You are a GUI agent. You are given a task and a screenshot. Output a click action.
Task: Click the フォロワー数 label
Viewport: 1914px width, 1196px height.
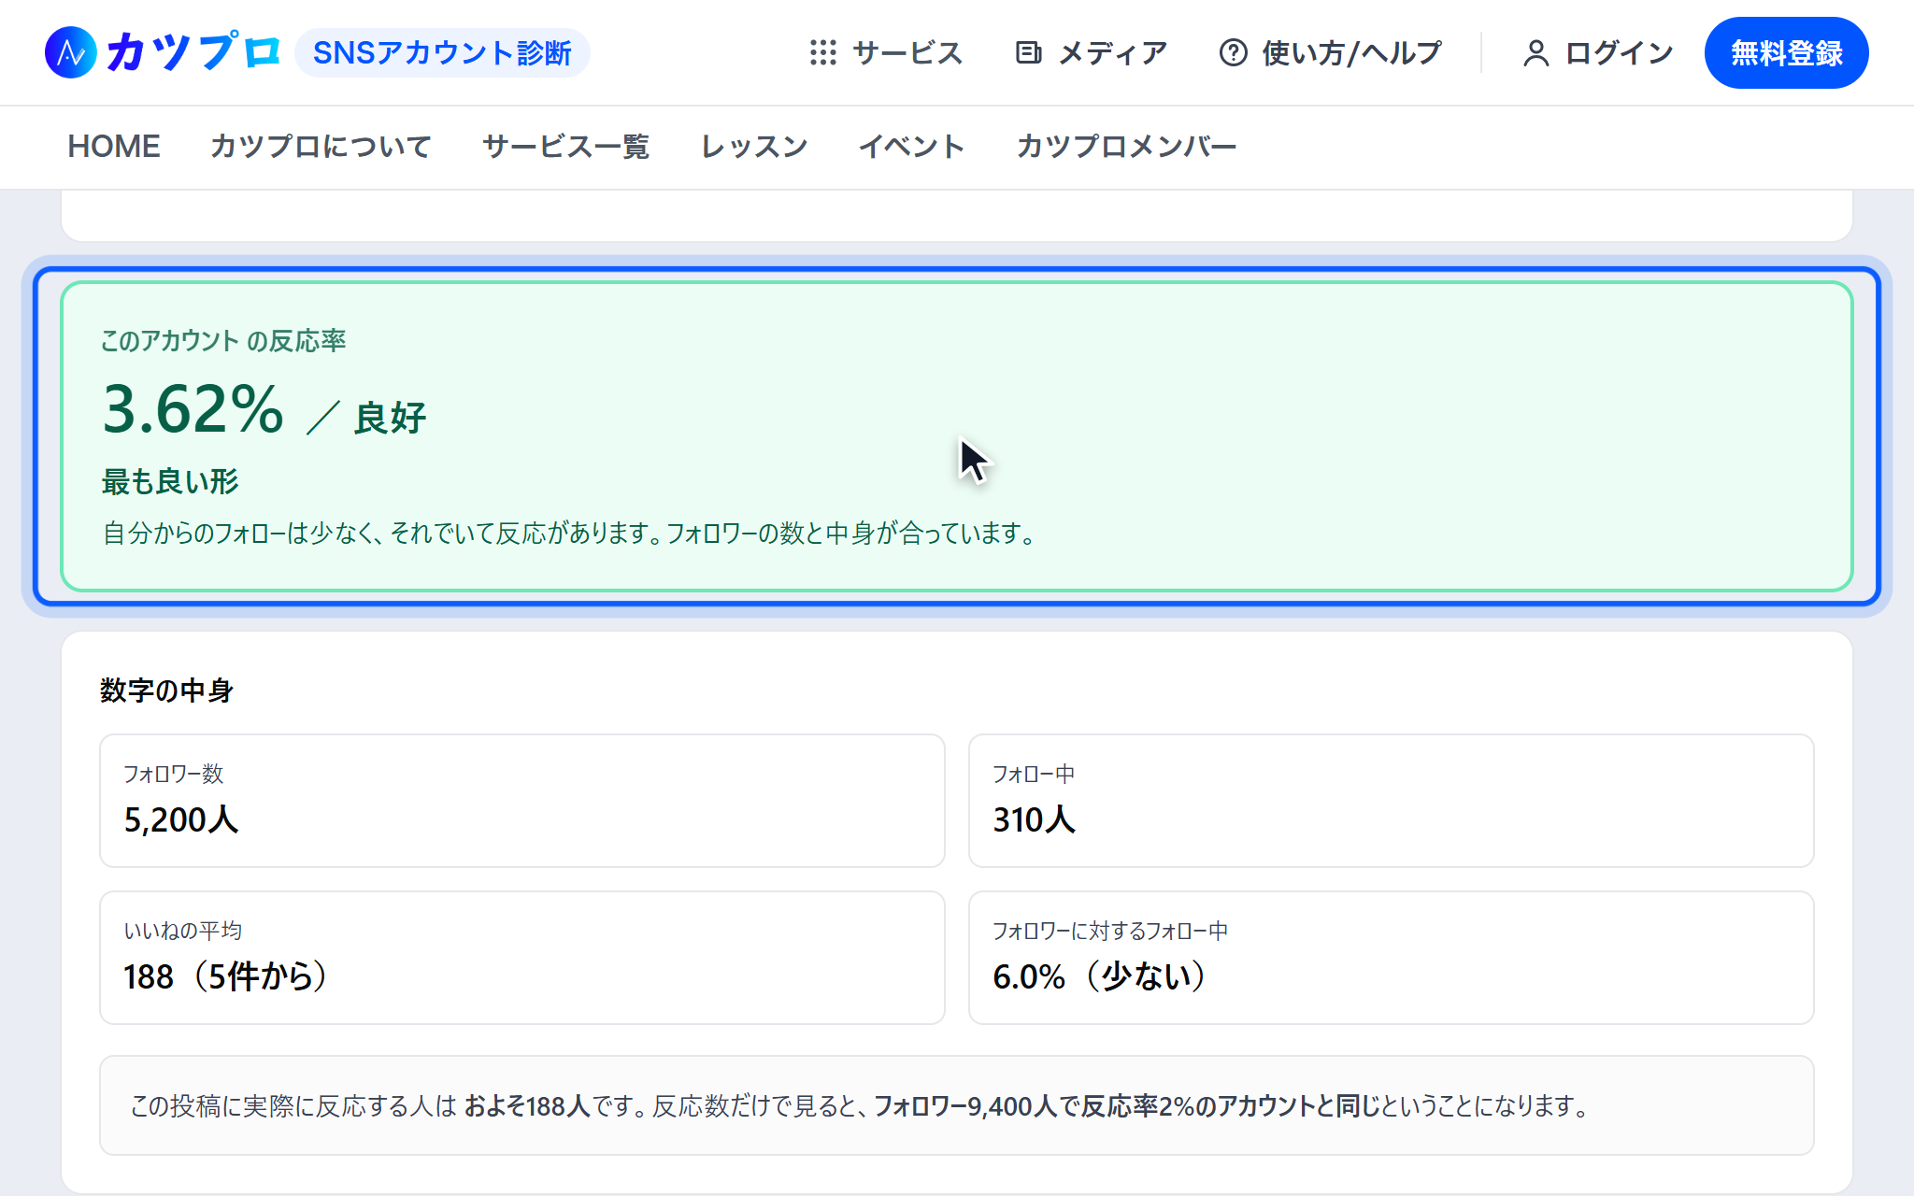pos(174,775)
